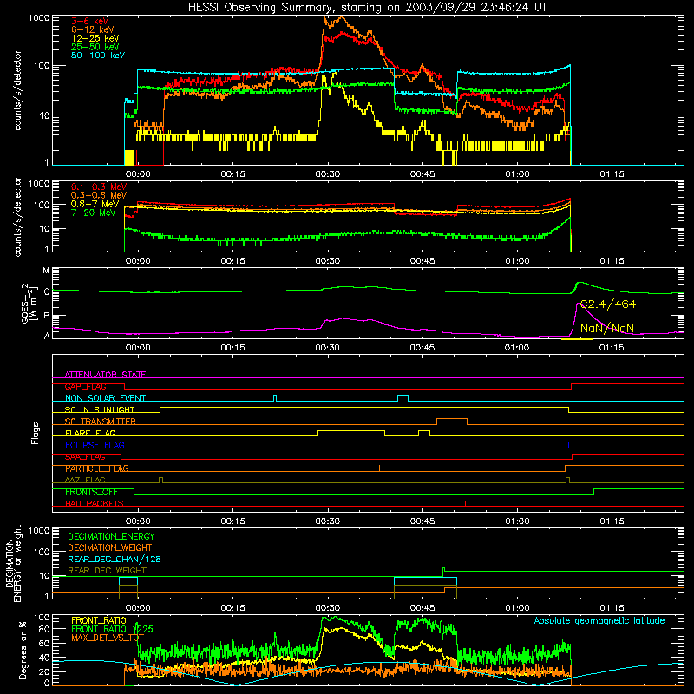This screenshot has width=694, height=694.
Task: Click the '00:15' tick label under MeV panel
Action: pos(232,261)
